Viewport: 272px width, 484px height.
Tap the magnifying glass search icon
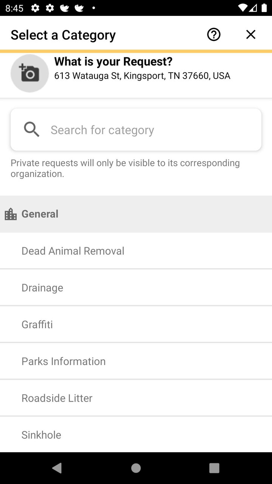tap(31, 129)
